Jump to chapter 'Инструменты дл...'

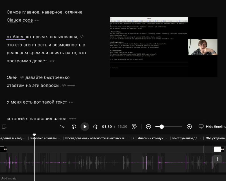[x=186, y=138]
